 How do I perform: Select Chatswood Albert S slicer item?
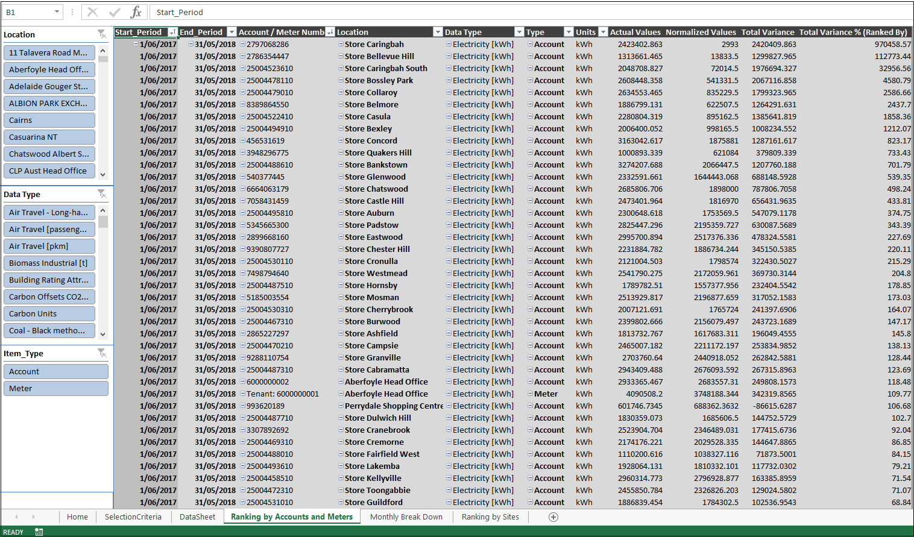click(x=49, y=154)
